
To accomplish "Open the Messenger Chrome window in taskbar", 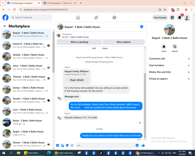I will [x=145, y=153].
